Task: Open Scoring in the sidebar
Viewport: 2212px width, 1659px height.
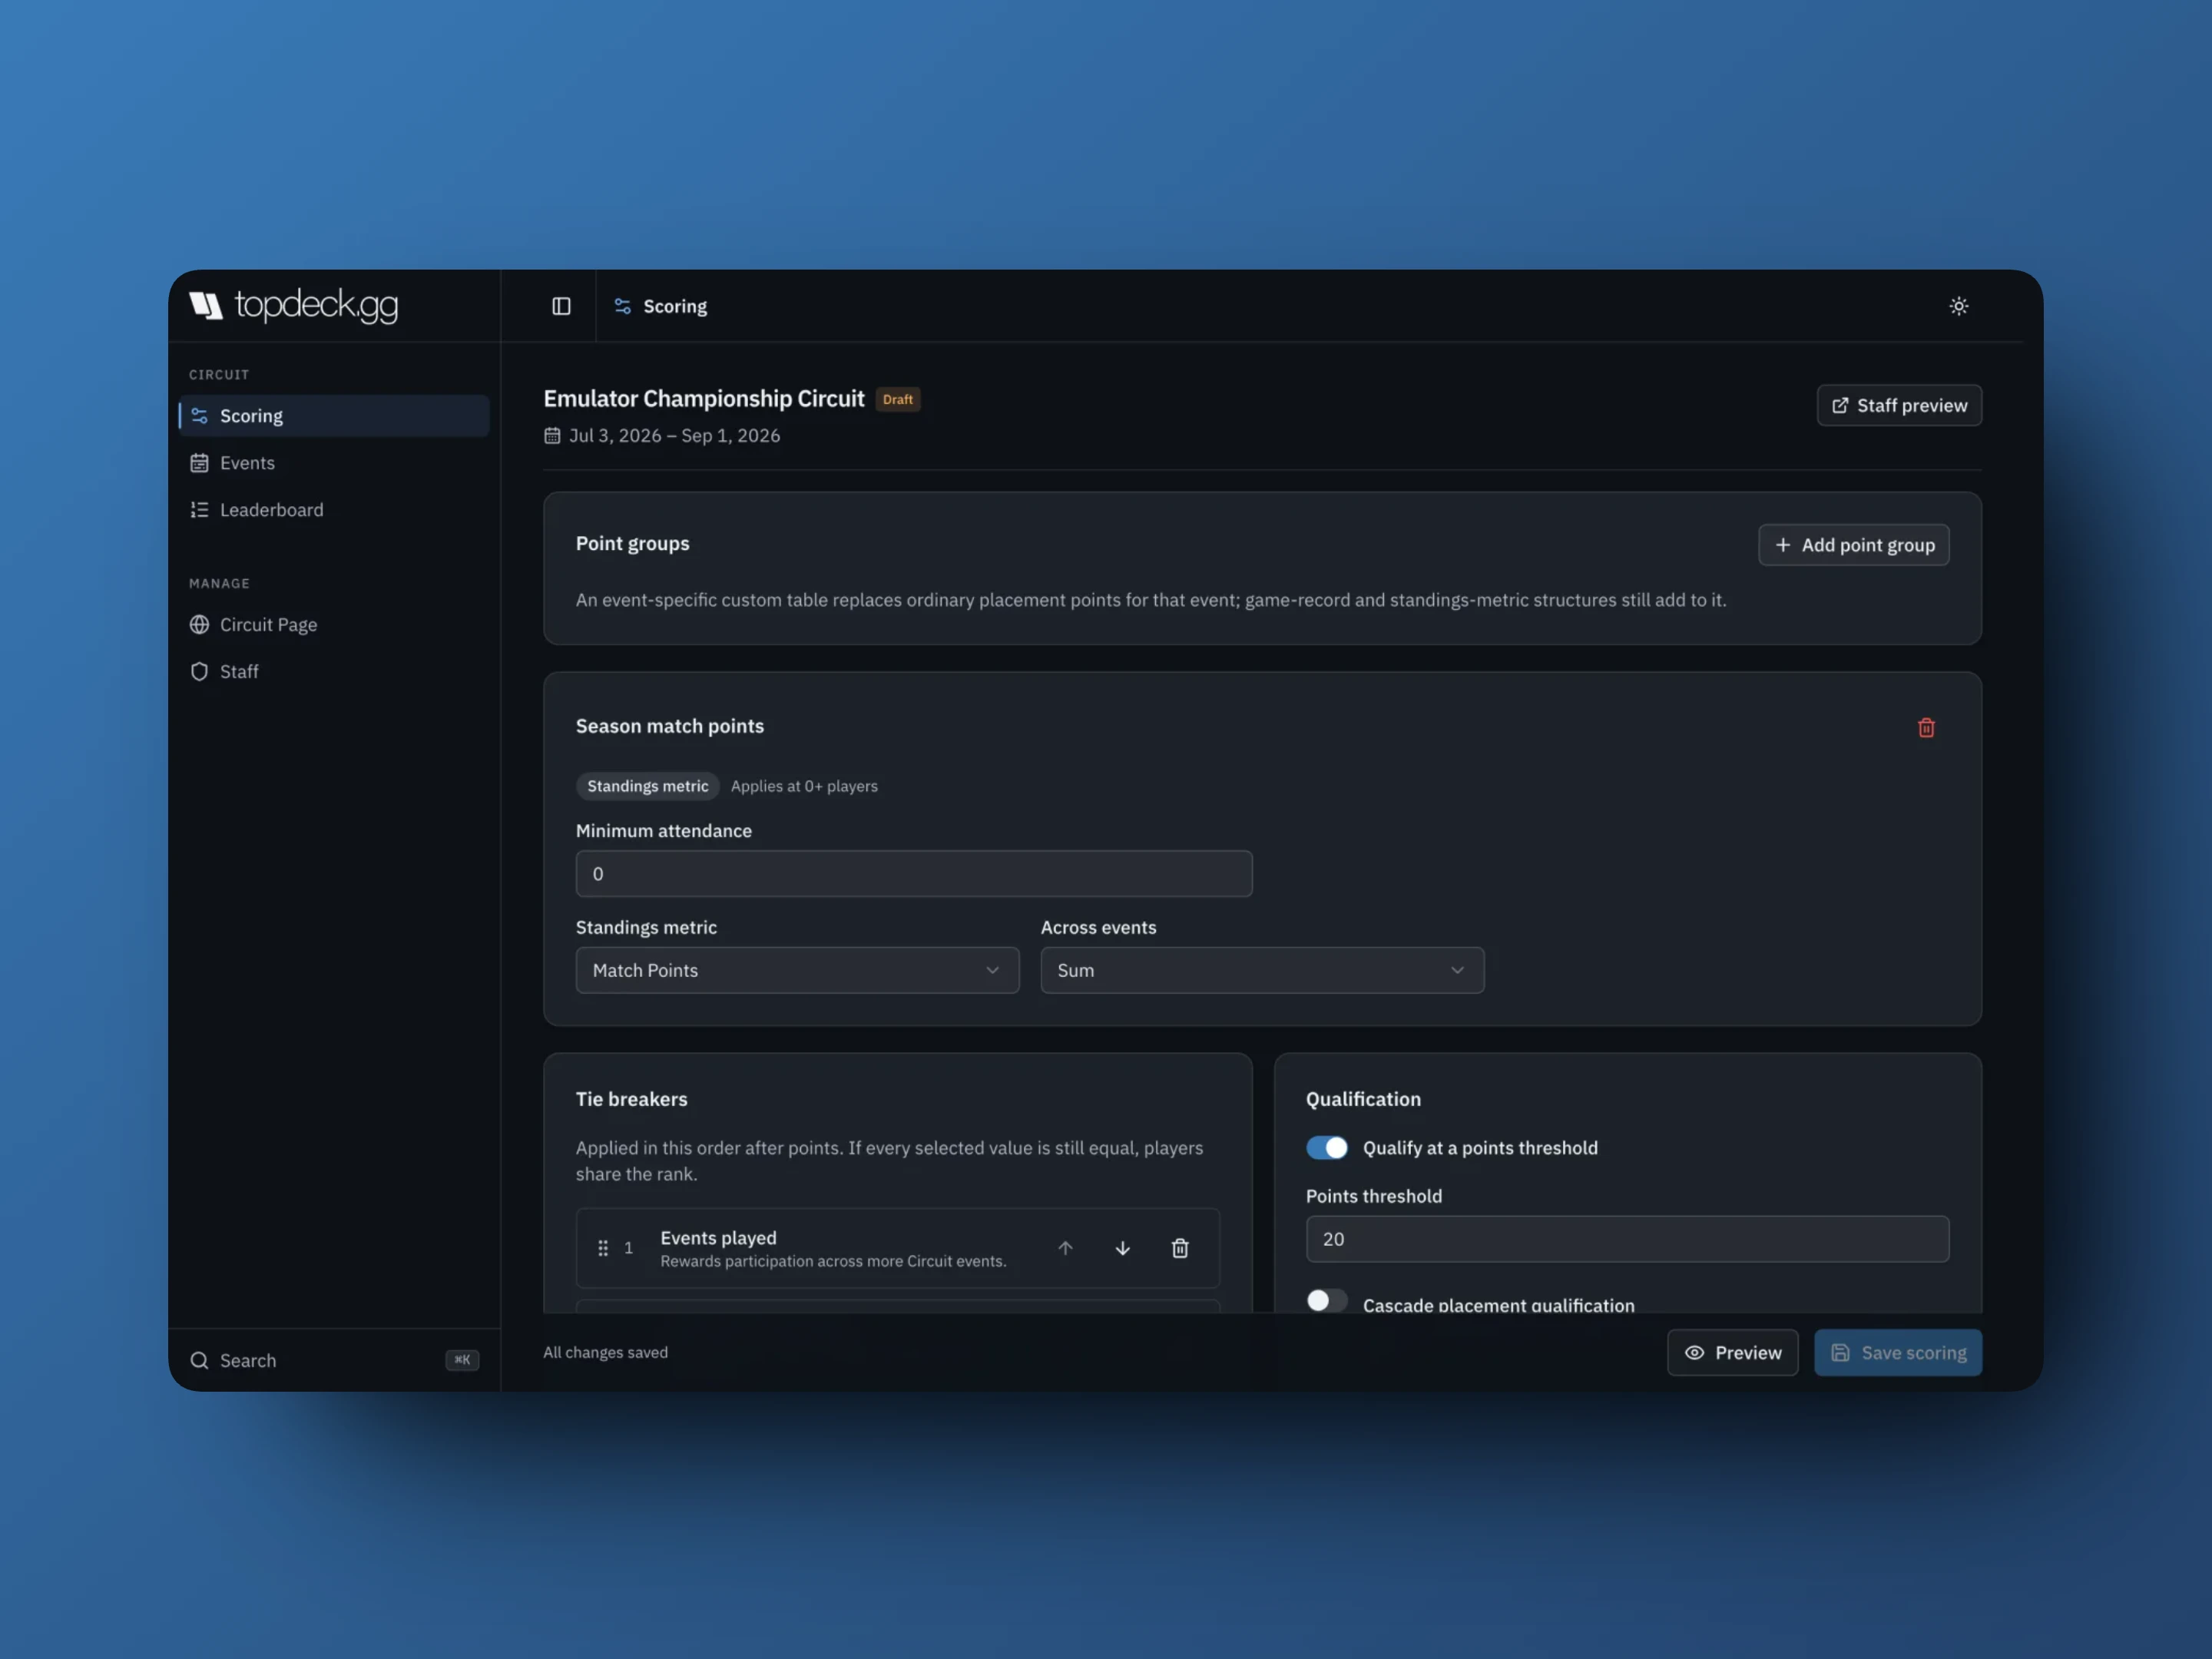Action: click(334, 416)
